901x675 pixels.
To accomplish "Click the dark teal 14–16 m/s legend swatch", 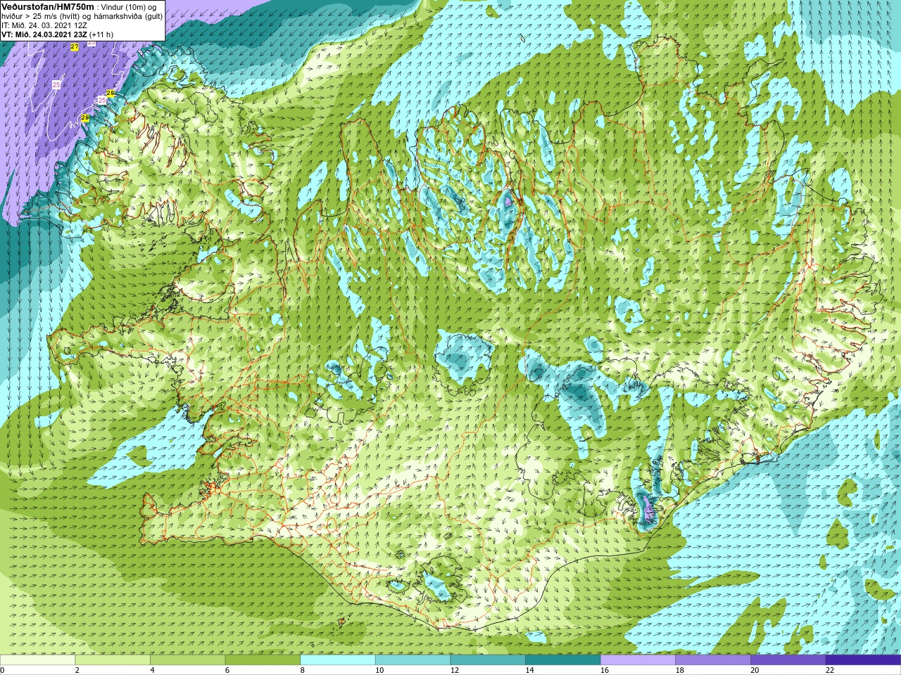I will pyautogui.click(x=563, y=660).
